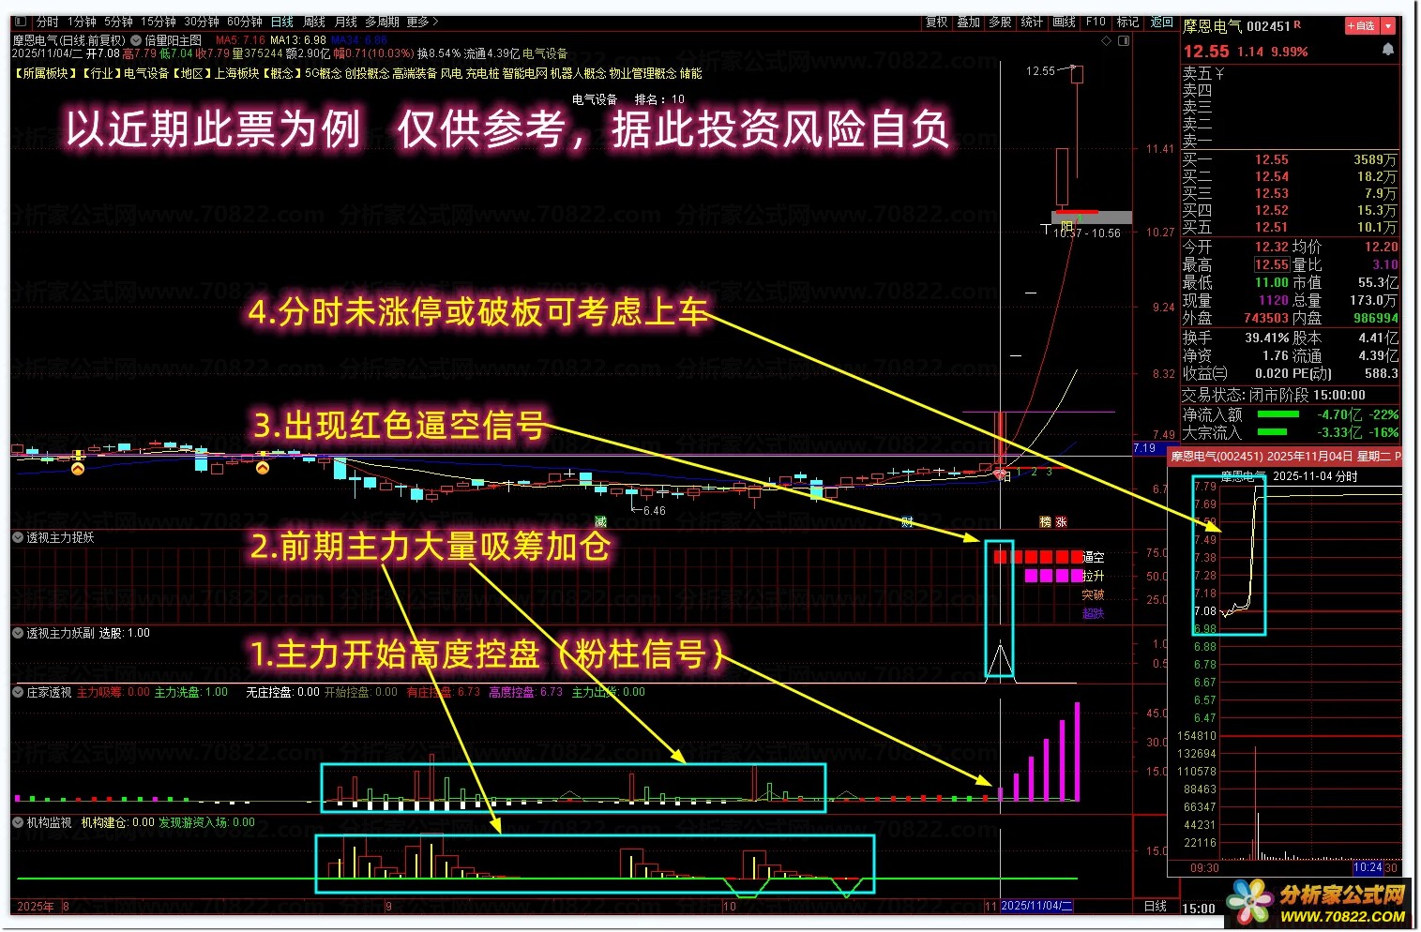Click the left orange signal marker on chart
Screen dimensions: 1421x932
[x=78, y=468]
